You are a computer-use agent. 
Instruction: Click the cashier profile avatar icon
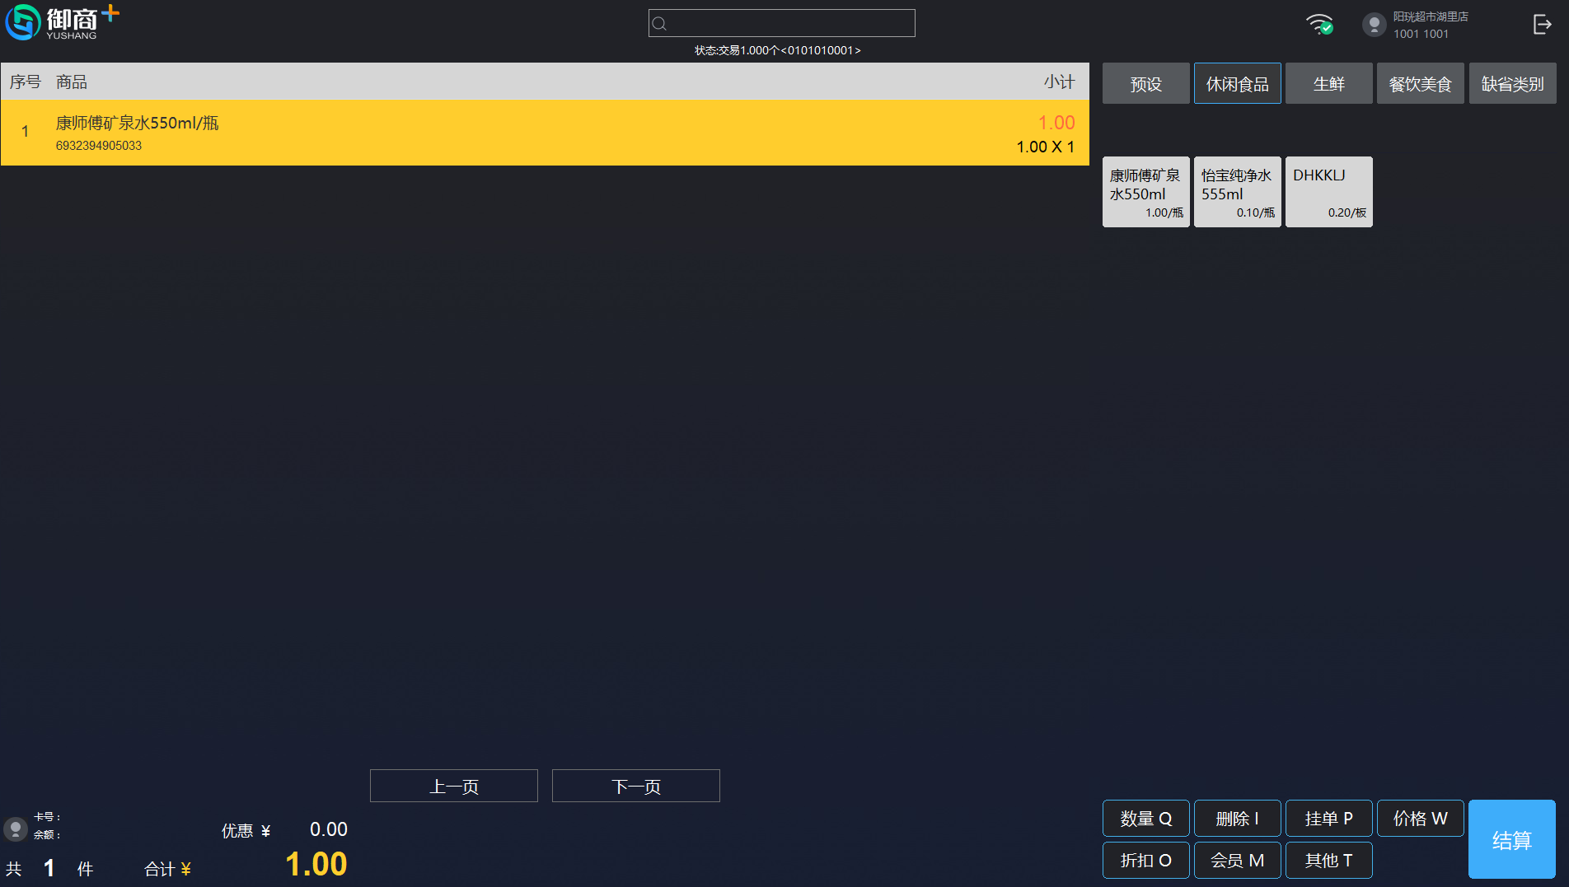pos(1374,25)
